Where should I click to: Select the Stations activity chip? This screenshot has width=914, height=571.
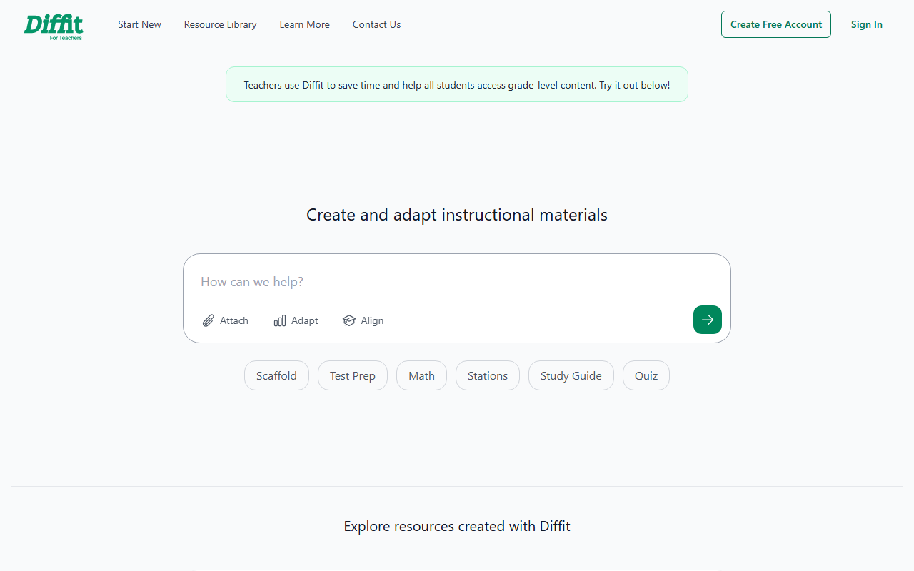click(x=487, y=375)
